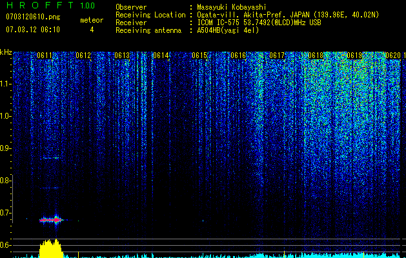Image resolution: width=406 pixels, height=258 pixels.
Task: Click the Receiving Location label
Action: click(150, 15)
